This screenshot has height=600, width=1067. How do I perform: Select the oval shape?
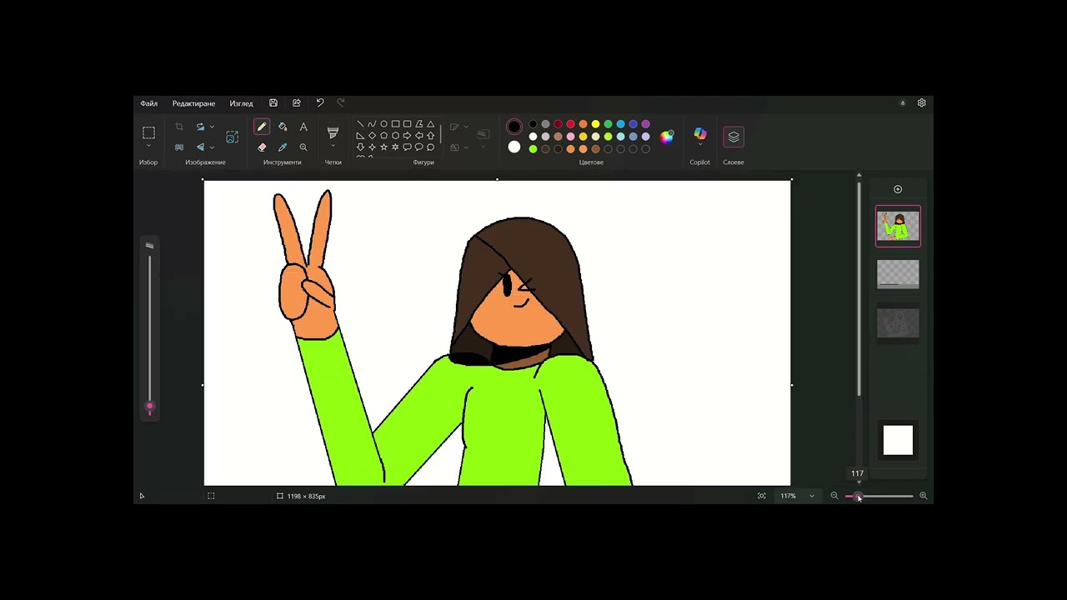tap(383, 124)
